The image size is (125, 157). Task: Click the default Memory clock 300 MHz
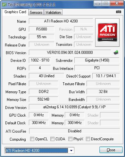click(75, 123)
